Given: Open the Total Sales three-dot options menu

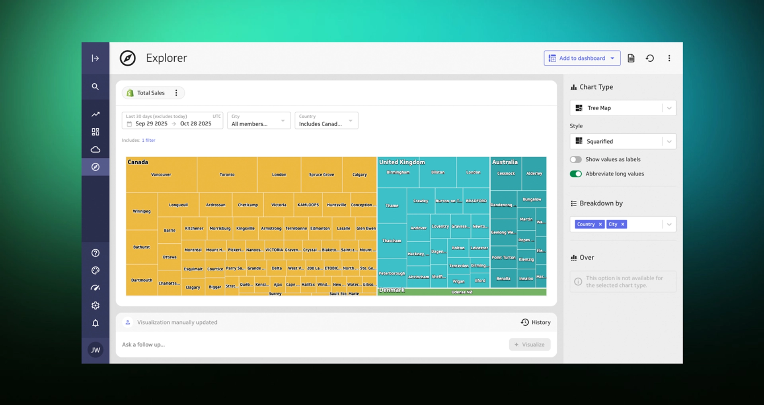Looking at the screenshot, I should (x=176, y=92).
